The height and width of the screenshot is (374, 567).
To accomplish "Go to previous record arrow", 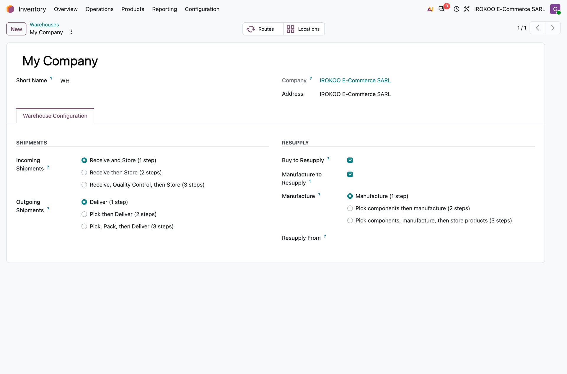I will coord(537,28).
